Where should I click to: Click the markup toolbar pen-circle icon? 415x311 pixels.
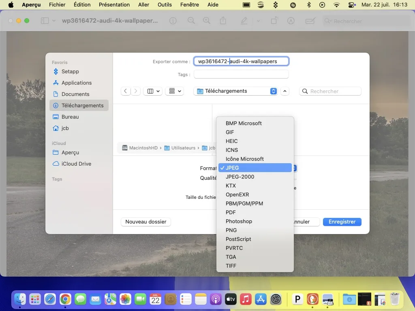[291, 21]
